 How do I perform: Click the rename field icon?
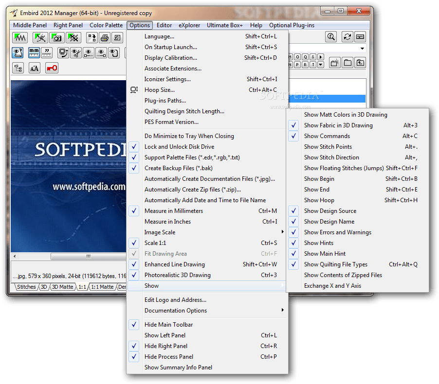tap(360, 36)
